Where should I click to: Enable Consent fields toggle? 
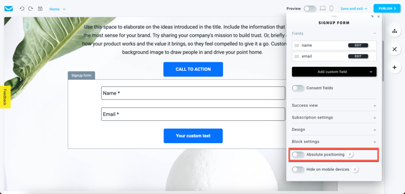click(298, 88)
